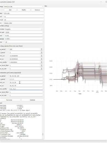
Task: Click the Max Drawdown Duration value 143 days
Action: [23, 136]
